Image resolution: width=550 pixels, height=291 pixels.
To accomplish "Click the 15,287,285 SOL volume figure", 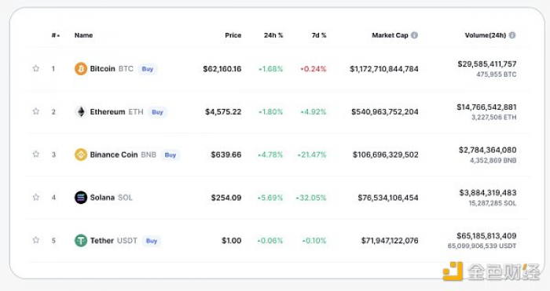I will tap(493, 203).
